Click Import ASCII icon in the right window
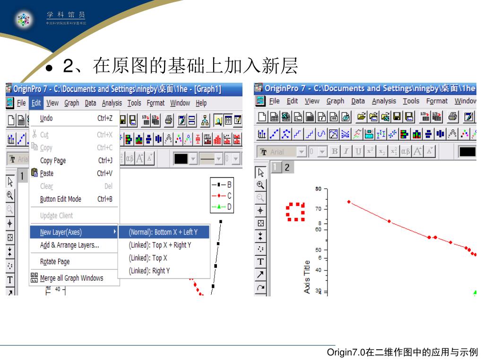This screenshot has width=484, height=363. (425, 117)
